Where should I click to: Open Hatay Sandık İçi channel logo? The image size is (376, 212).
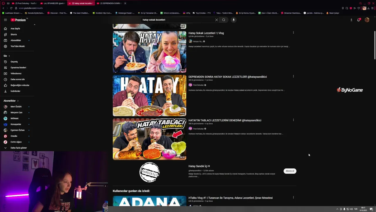150,172
